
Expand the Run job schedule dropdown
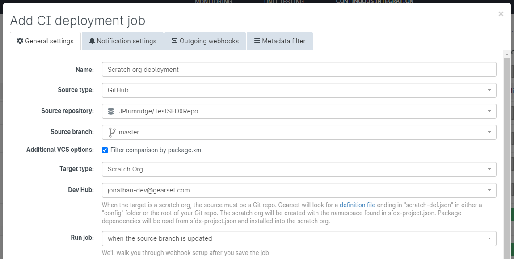[x=489, y=238]
